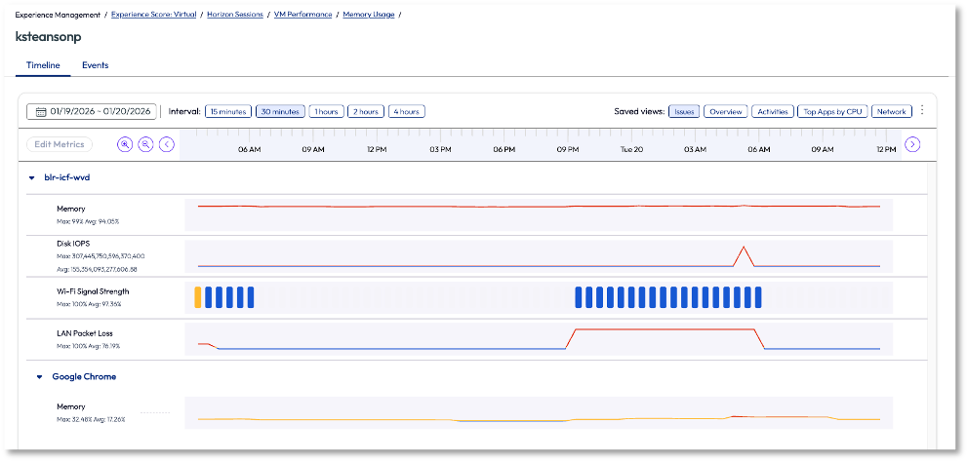Load the Top Apps by CPU saved view

(x=831, y=111)
